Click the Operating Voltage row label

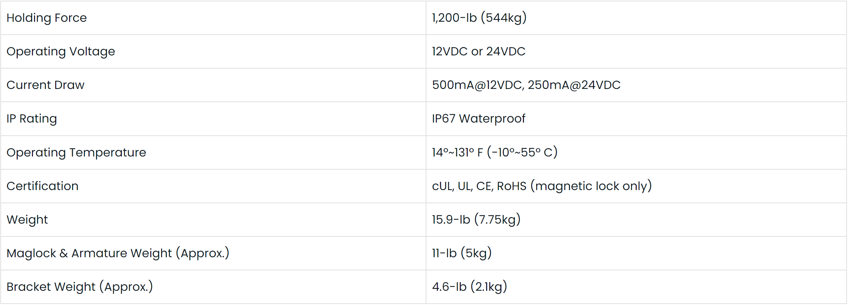point(61,51)
